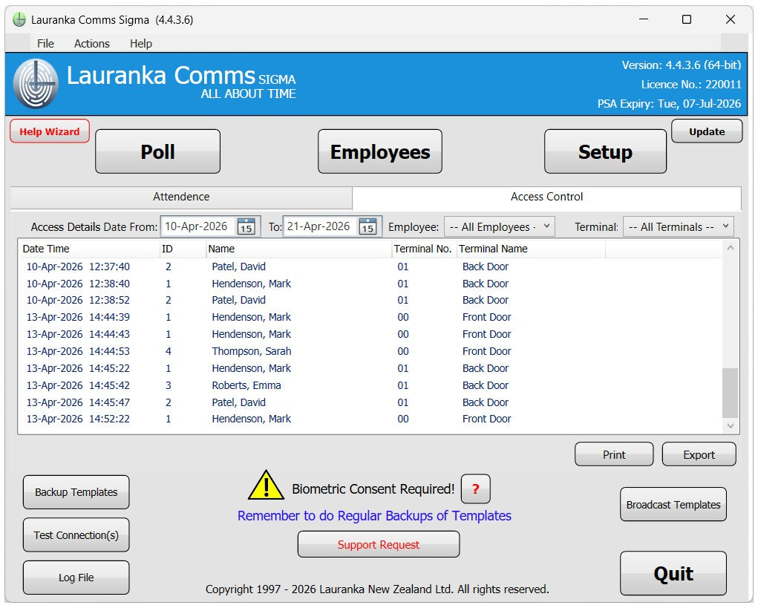Select the row 13-Apr-2026 14:45:47
Viewport: 758px width, 608px height.
370,402
